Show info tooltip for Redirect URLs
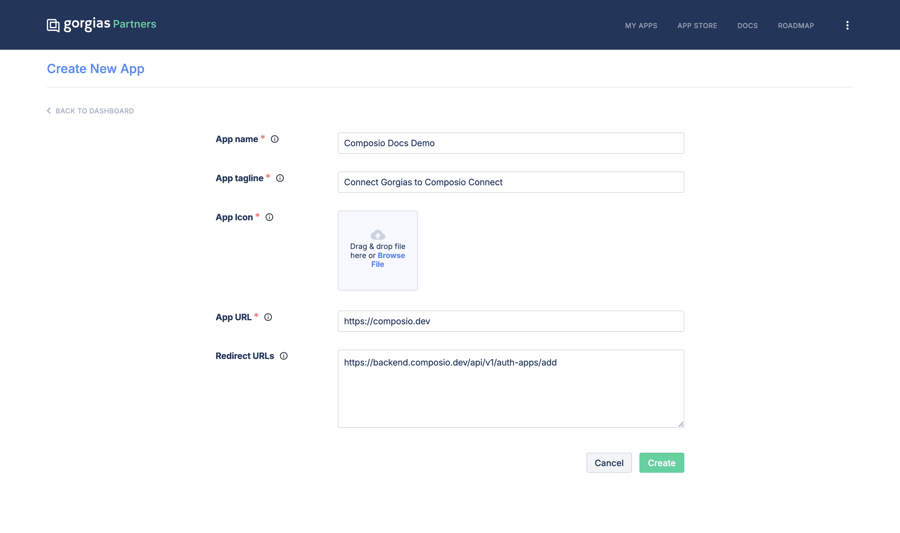The width and height of the screenshot is (900, 533). (283, 356)
